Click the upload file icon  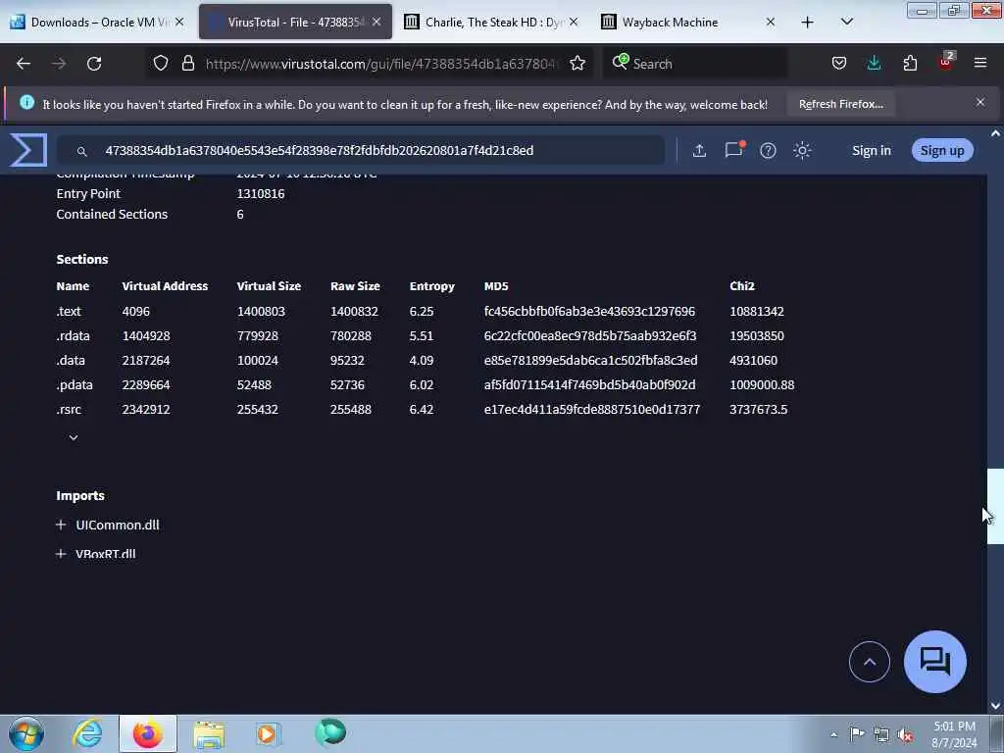[699, 150]
